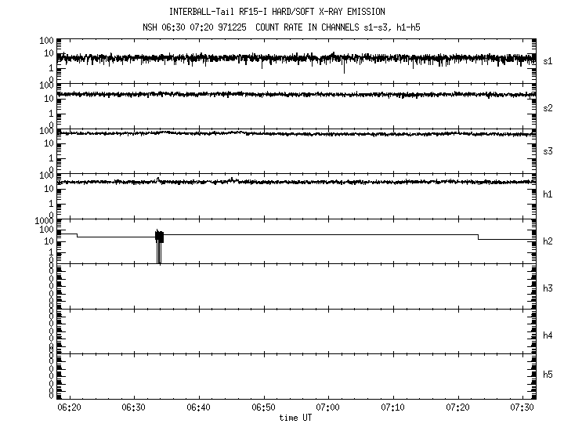Viewport: 564px width, 431px height.
Task: Select the h5 channel label
Action: pos(548,375)
